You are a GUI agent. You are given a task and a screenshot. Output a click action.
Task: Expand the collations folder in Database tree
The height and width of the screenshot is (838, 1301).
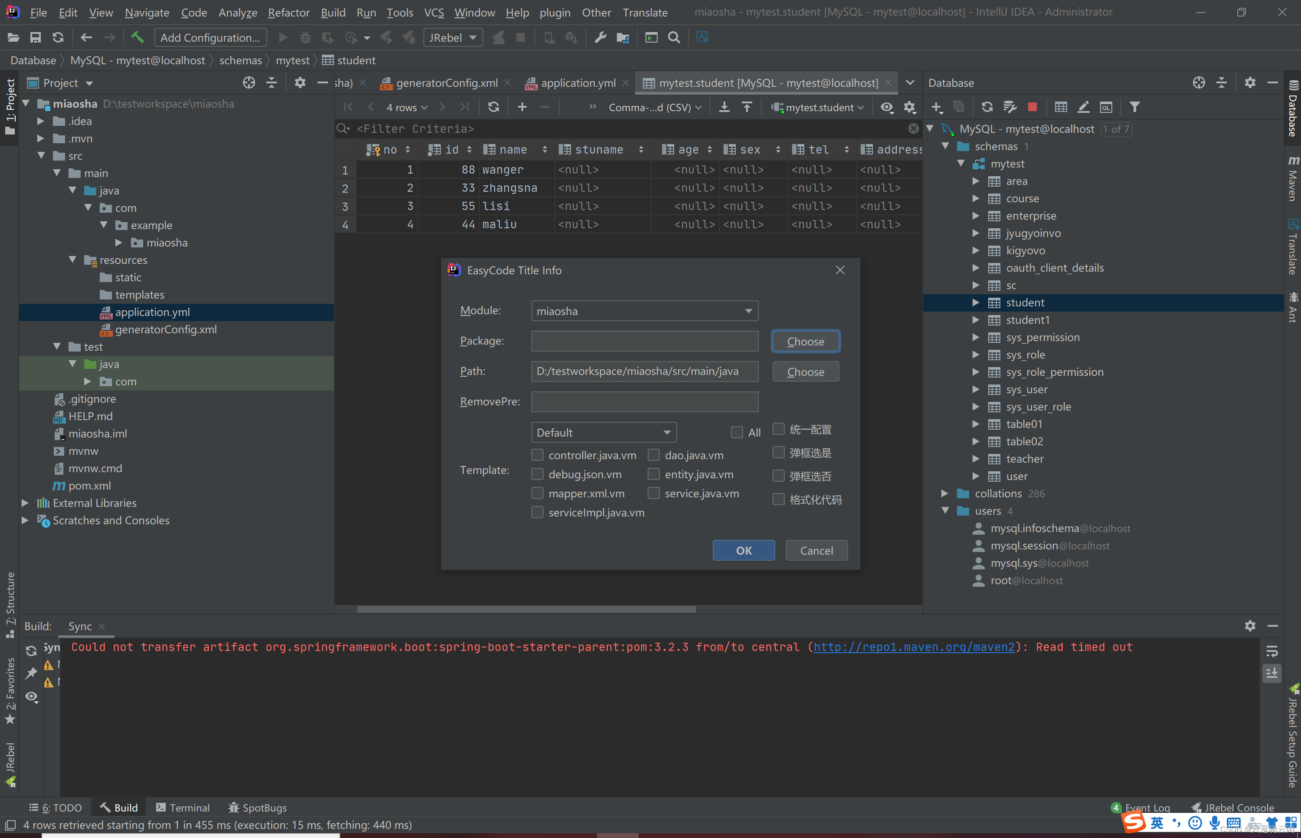click(945, 493)
